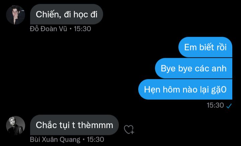This screenshot has height=146, width=241.
Task: Click the sender name Bùi Xuân Quang
Action: pos(55,140)
